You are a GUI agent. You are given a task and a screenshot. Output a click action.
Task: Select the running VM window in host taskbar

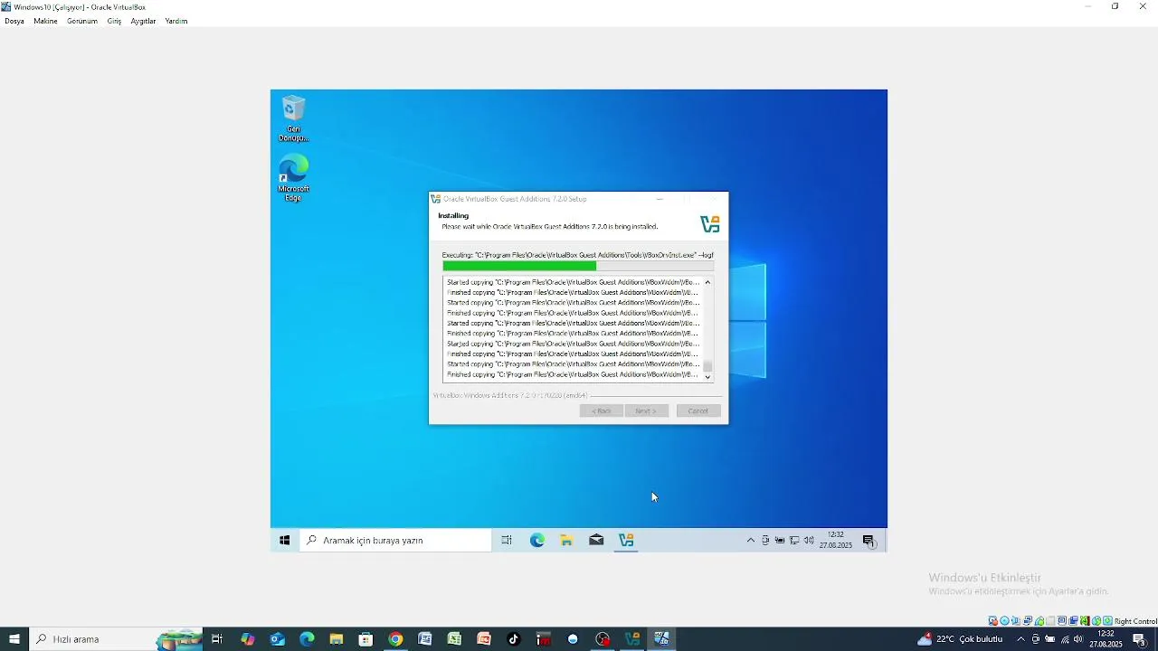662,639
